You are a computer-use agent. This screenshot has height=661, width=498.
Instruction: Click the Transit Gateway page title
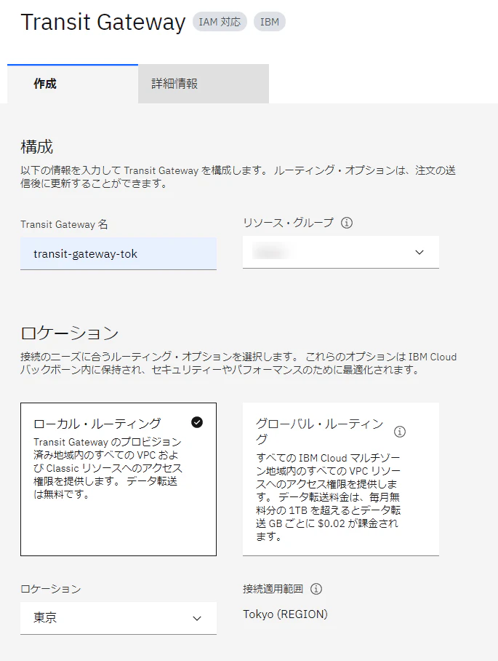click(x=103, y=22)
